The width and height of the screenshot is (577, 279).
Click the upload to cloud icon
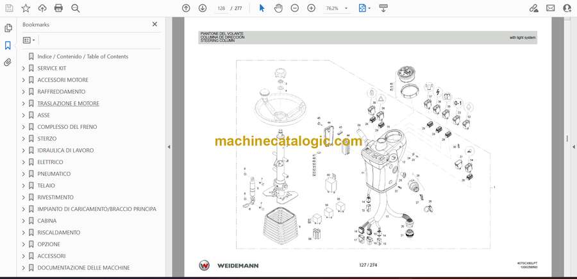[x=42, y=8]
